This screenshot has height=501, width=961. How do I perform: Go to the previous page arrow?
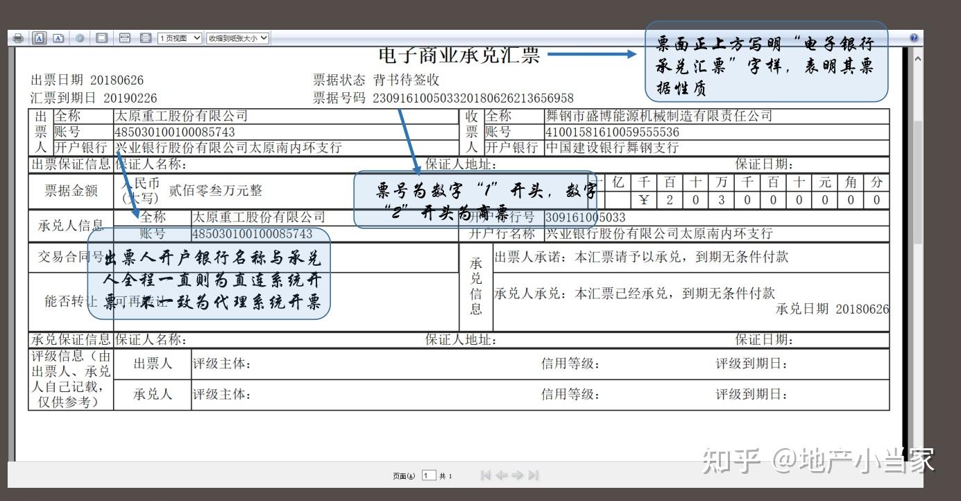[501, 475]
